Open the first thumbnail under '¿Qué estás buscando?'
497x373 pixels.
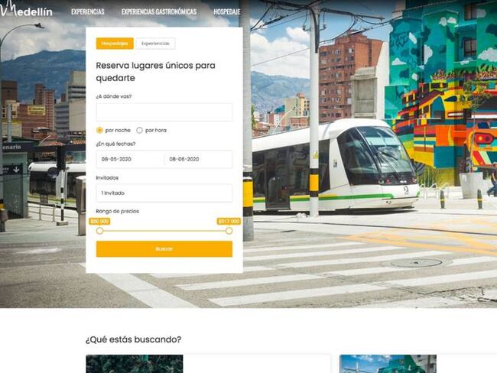coord(134,364)
